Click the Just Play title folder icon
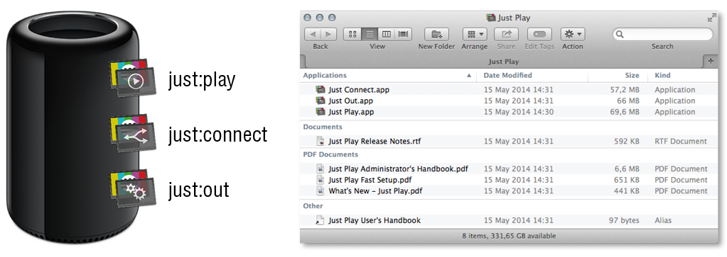Screen dimensions: 727x257 click(x=491, y=18)
